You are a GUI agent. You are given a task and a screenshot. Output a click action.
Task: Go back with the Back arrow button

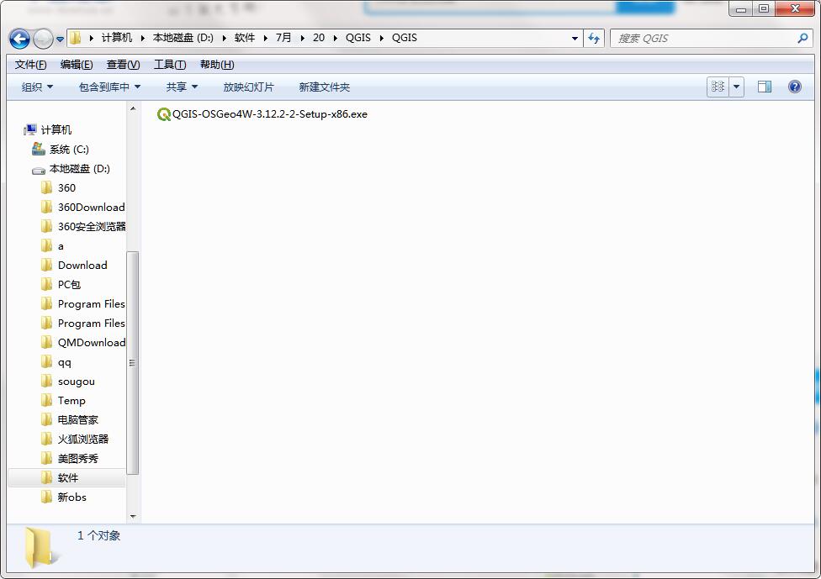pyautogui.click(x=19, y=39)
